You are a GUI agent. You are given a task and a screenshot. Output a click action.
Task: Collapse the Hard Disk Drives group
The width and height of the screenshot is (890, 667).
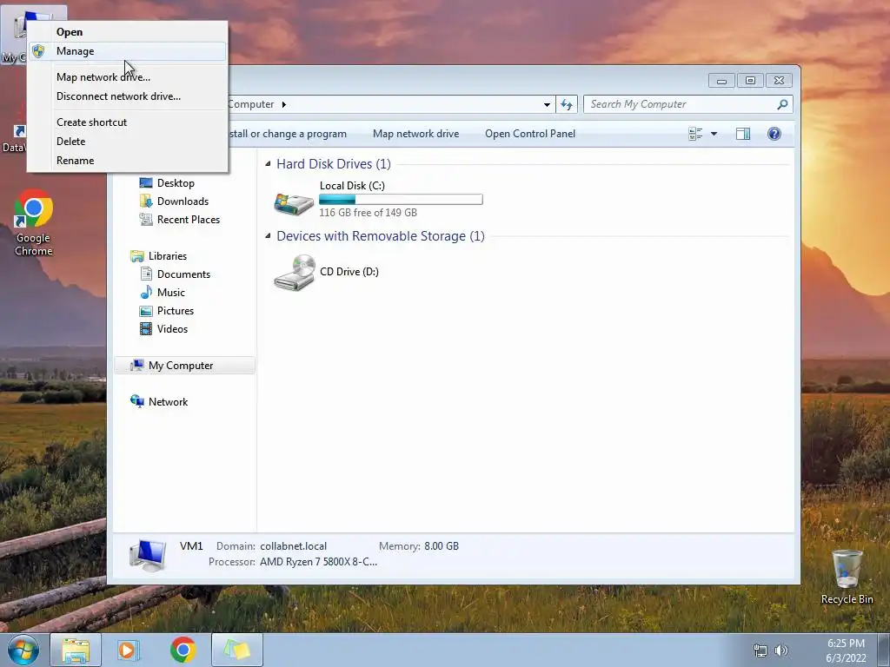[x=268, y=164]
